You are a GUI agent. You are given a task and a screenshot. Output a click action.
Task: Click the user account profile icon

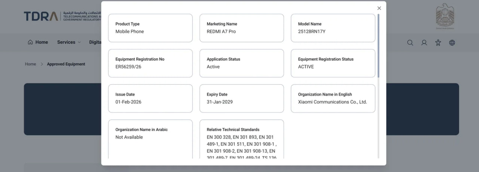click(424, 42)
